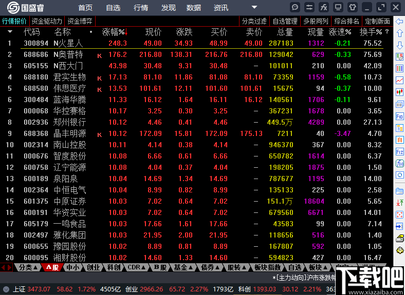Click the 分类过滤 button
This screenshot has width=405, height=295.
coord(254,21)
